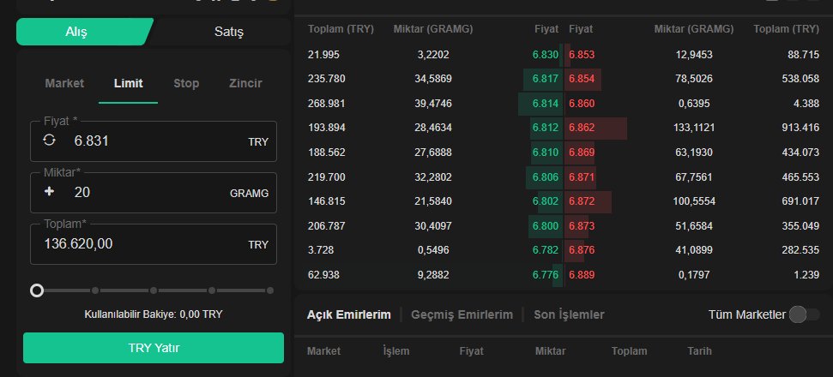Switch to the Alış tab
The height and width of the screenshot is (377, 833).
click(85, 32)
